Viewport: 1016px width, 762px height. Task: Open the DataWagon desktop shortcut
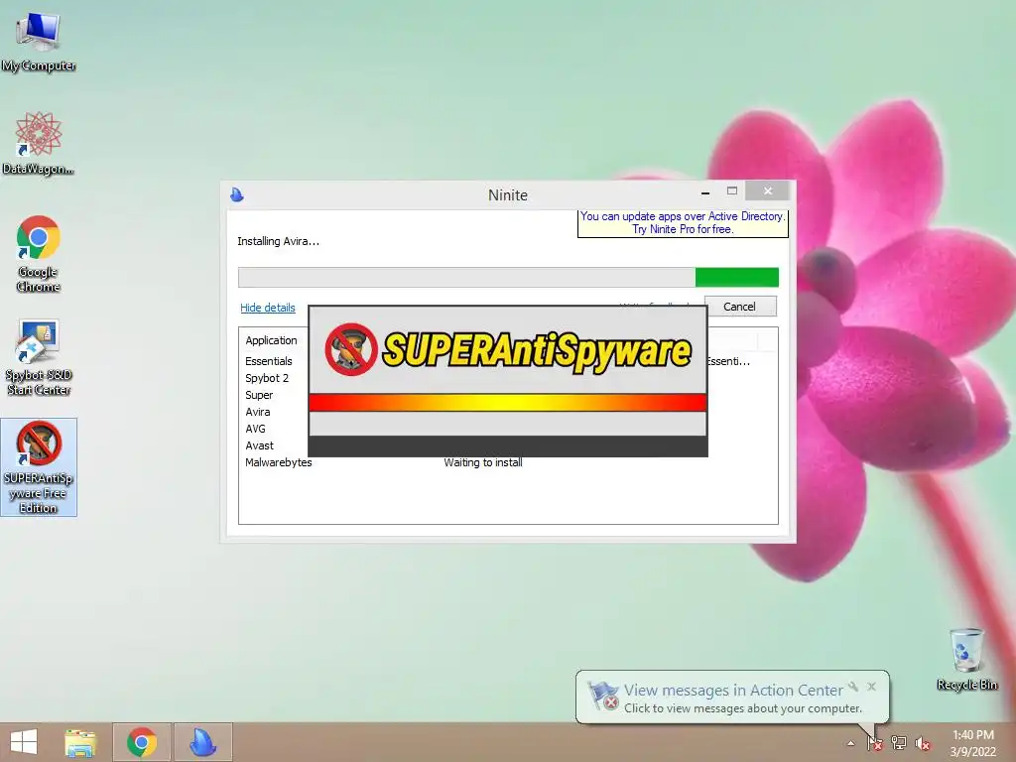pos(39,143)
